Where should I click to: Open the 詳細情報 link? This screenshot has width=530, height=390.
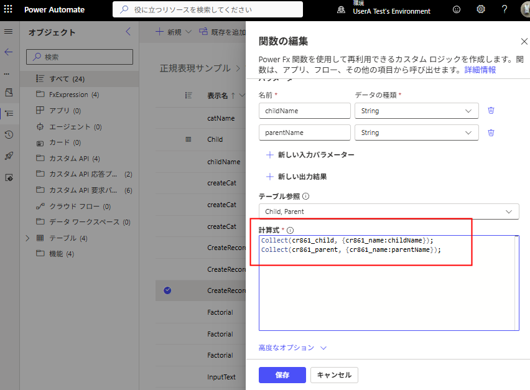pos(480,70)
